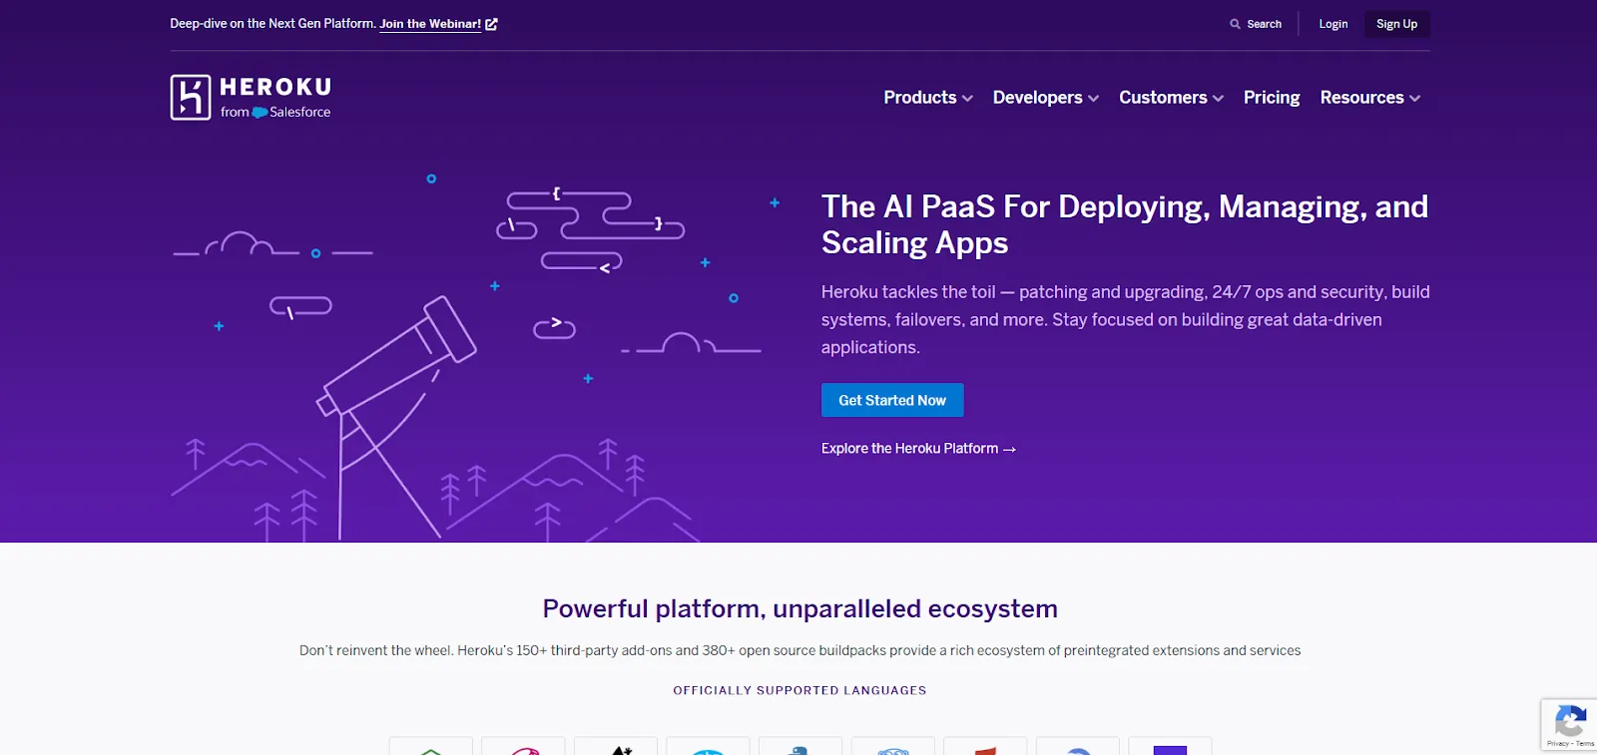Follow the Explore the Heroku Platform link
The height and width of the screenshot is (755, 1597).
(918, 449)
